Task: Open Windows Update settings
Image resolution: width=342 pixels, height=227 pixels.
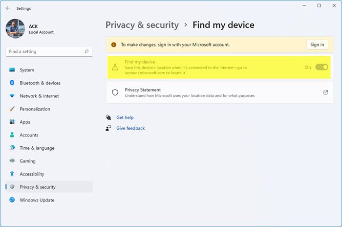Action: click(49, 200)
